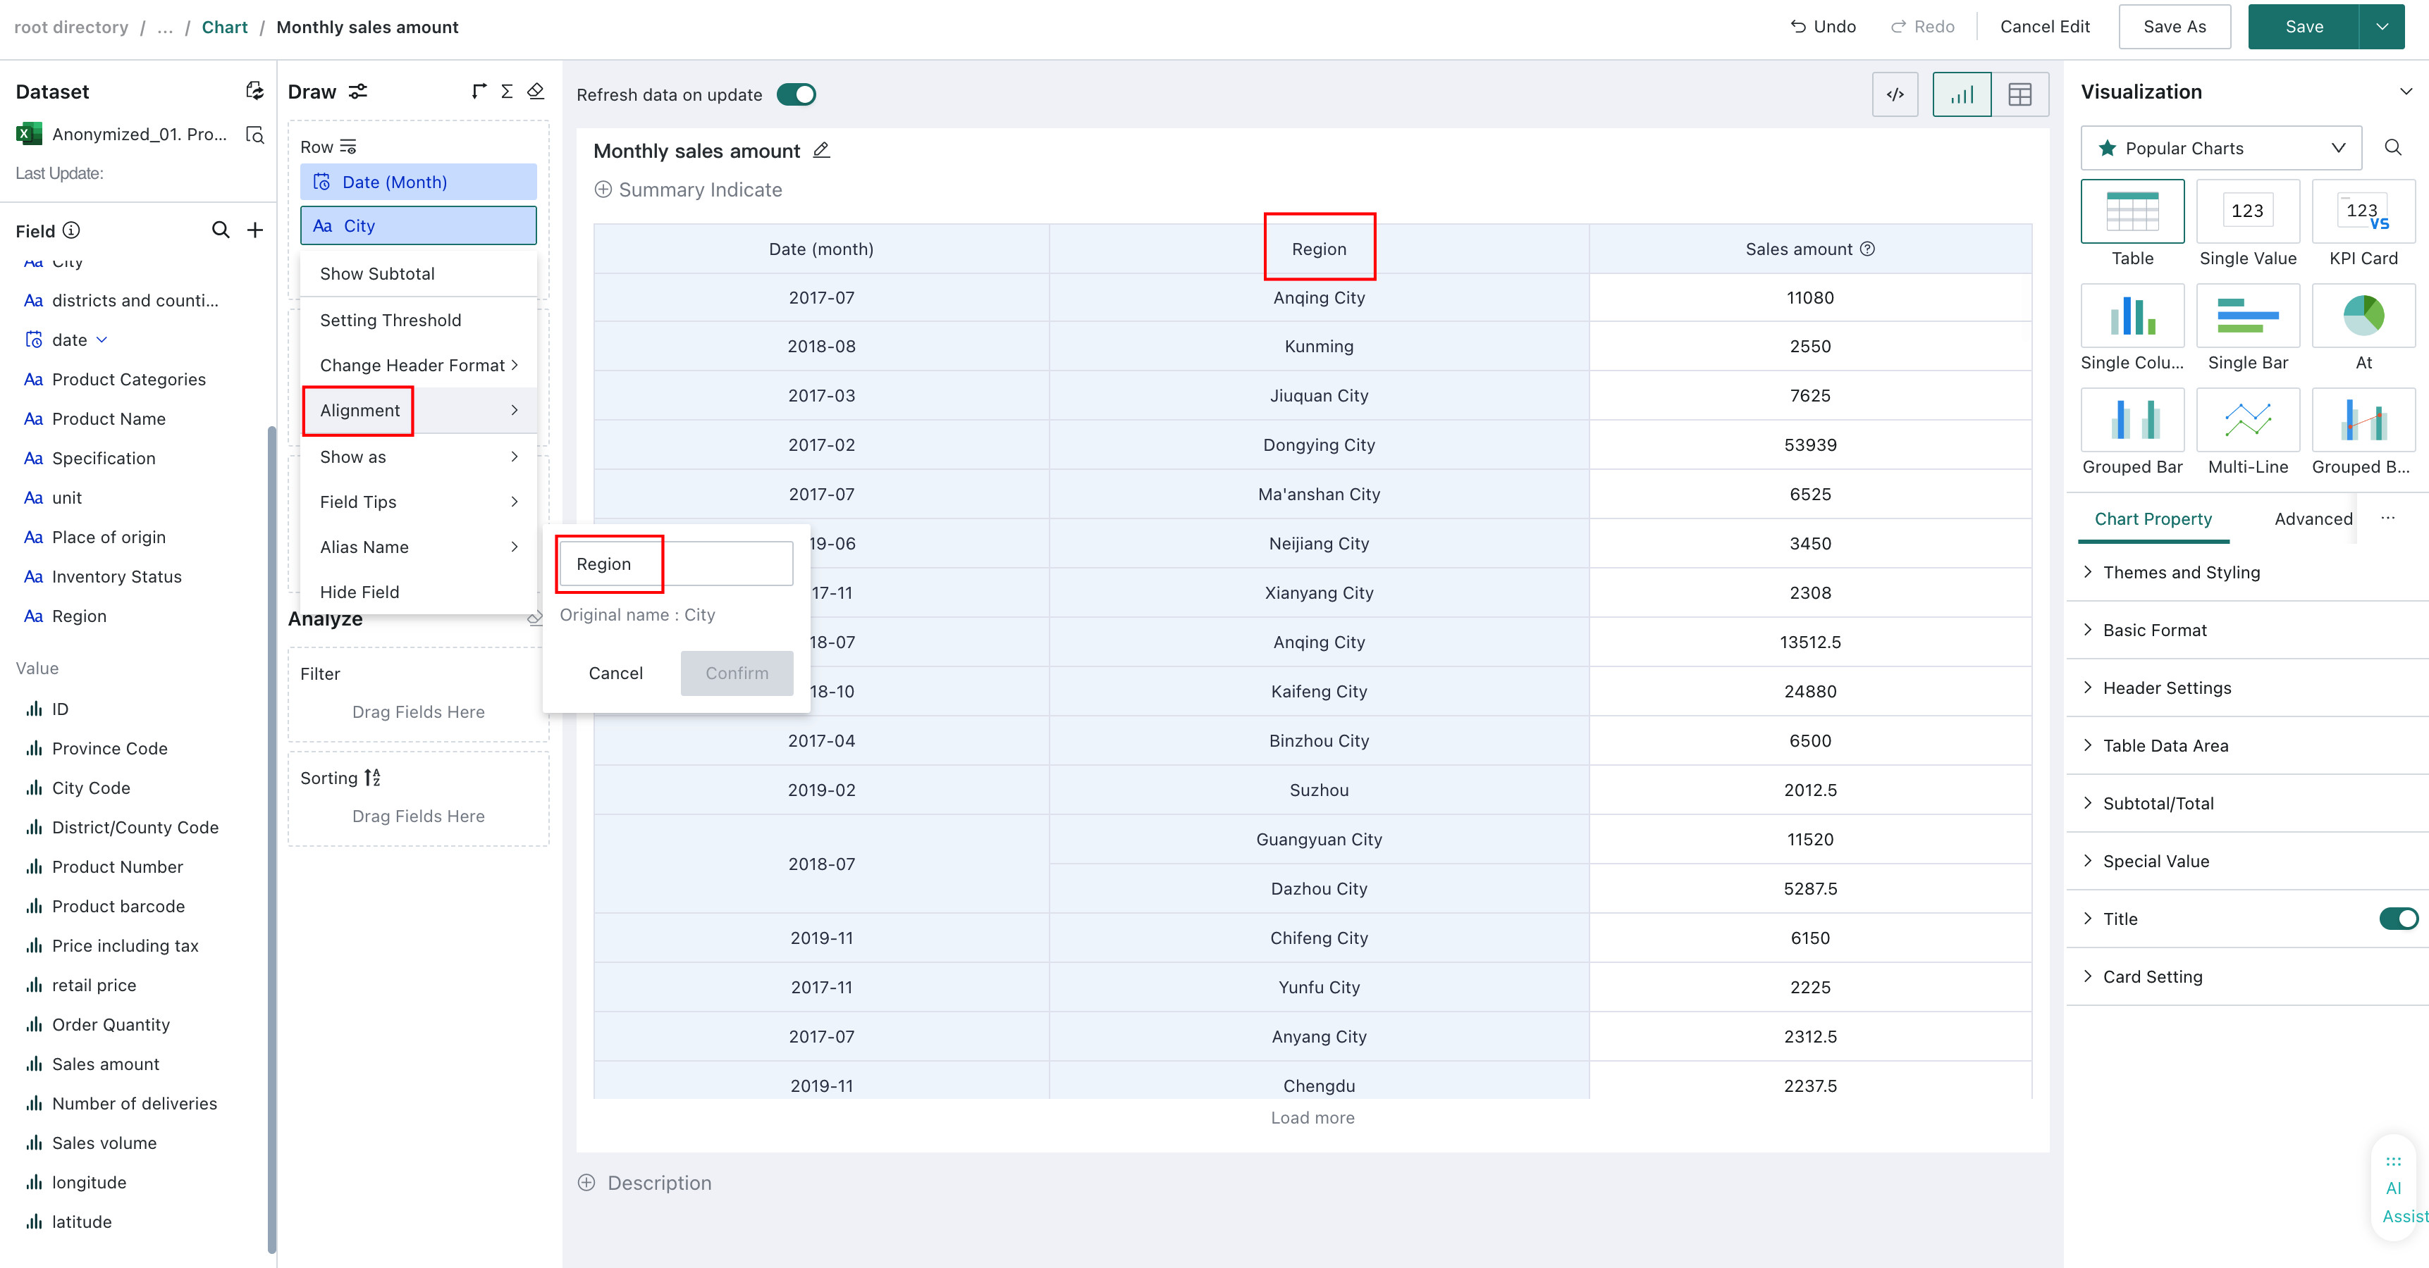The width and height of the screenshot is (2429, 1268).
Task: Click Cancel in alias popup
Action: click(x=616, y=673)
